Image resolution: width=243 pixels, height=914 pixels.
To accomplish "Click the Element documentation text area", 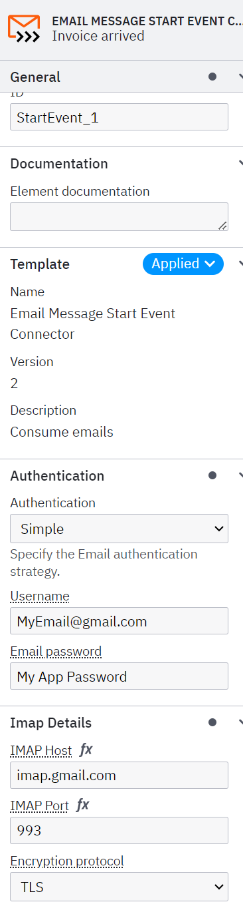I will [120, 217].
